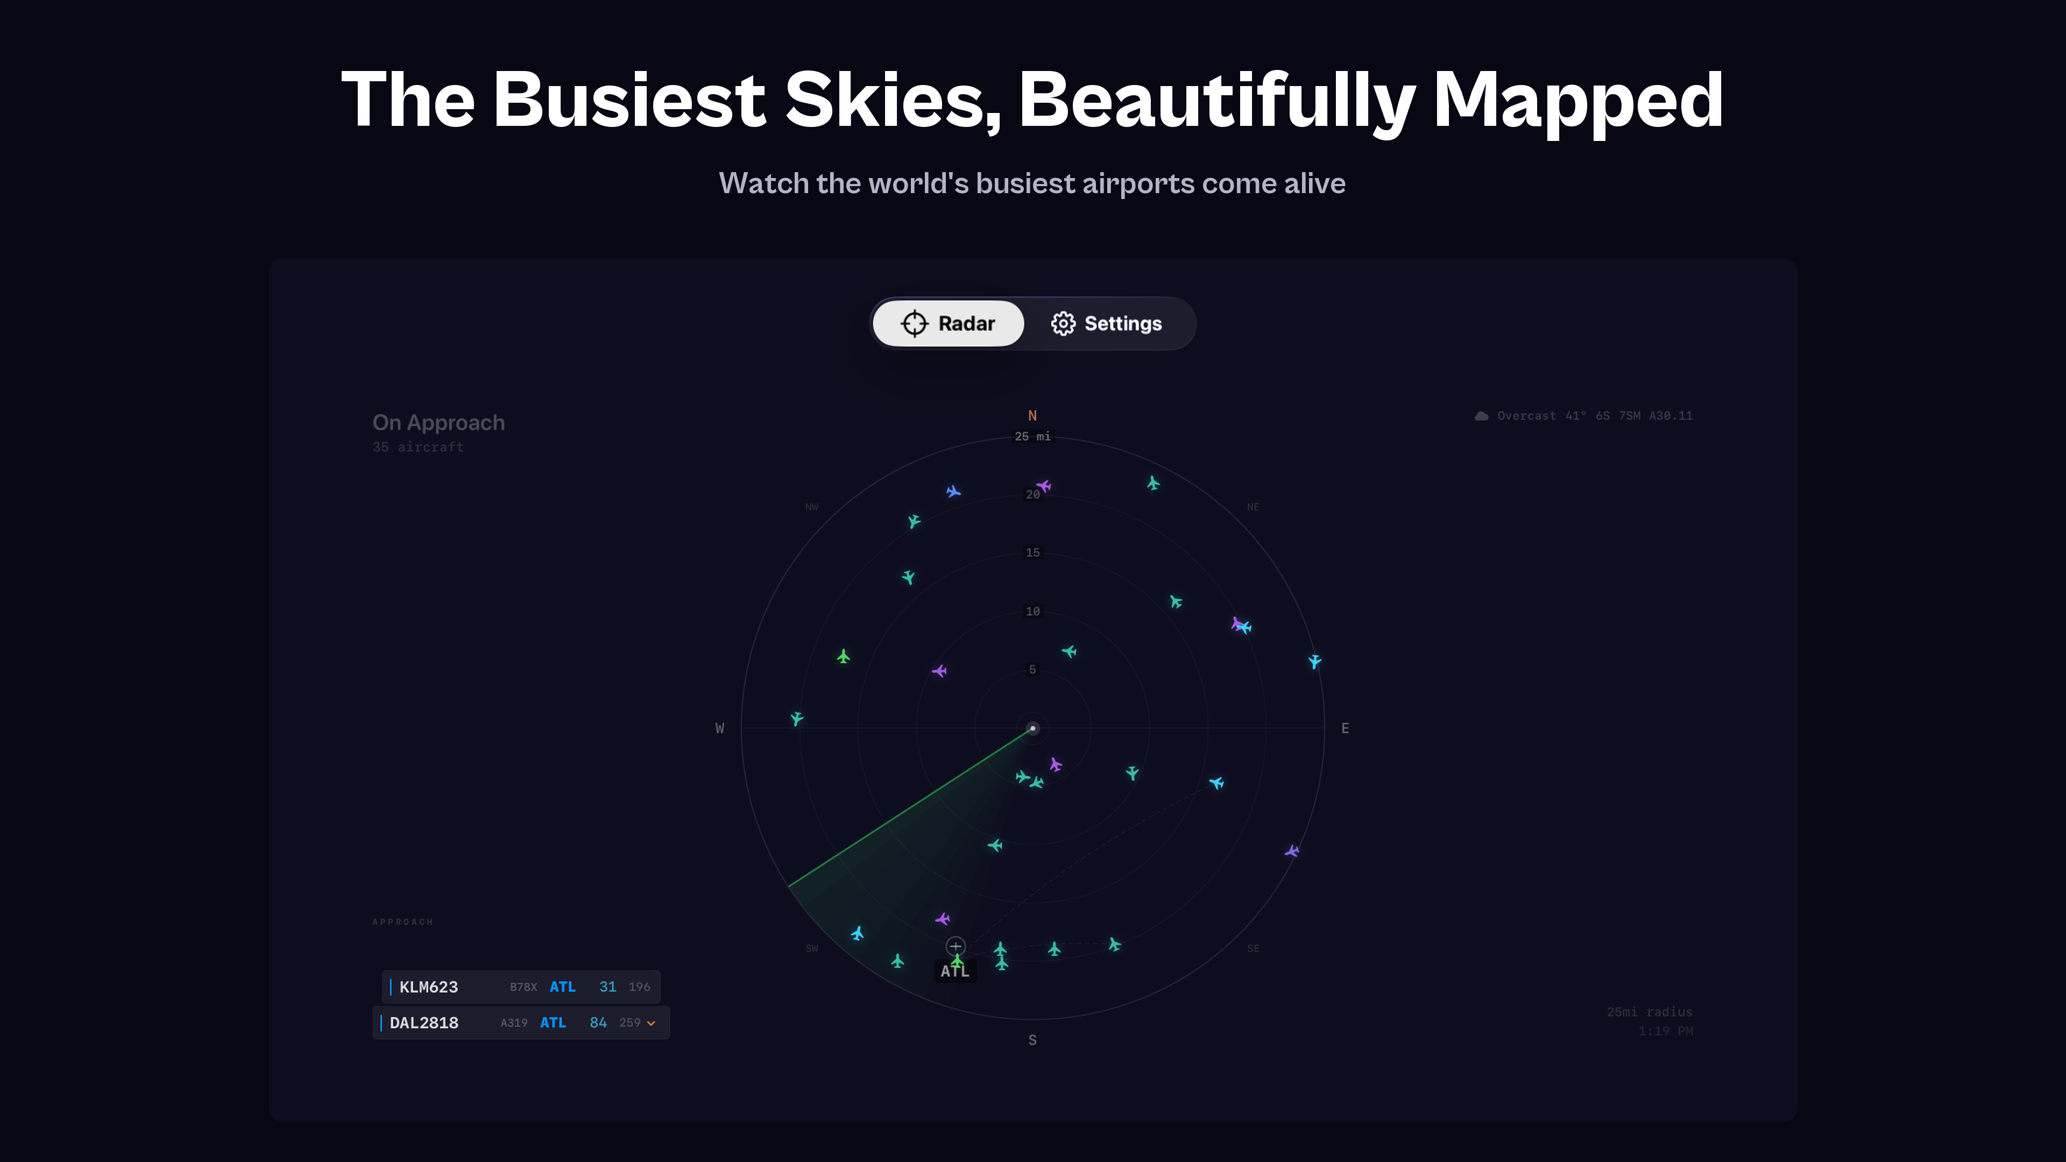Select the teal aircraft nearest the W label
2066x1162 pixels.
[x=796, y=719]
